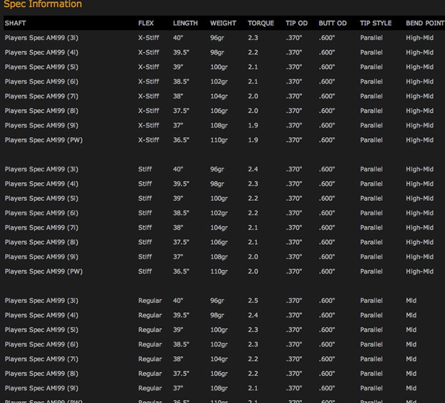Screen dimensions: 445x403
Task: Select Players Spec AMI99 (5I) in X-Stiff row
Action: 41,67
